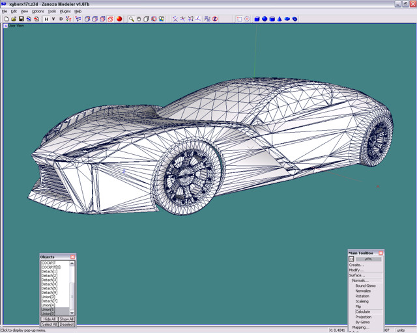Select the magnifier zoom tool

131,19
